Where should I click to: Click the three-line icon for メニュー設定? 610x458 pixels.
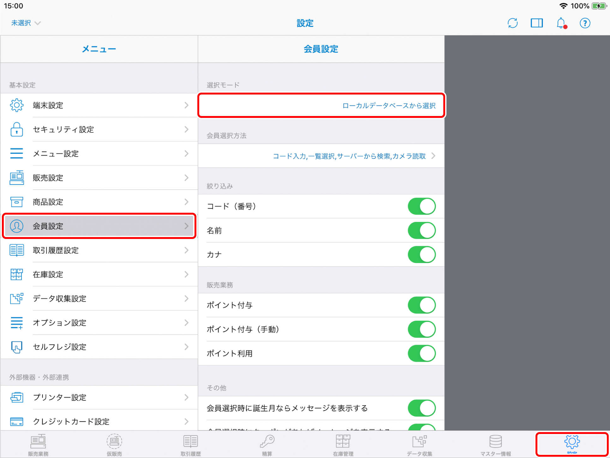click(x=17, y=154)
